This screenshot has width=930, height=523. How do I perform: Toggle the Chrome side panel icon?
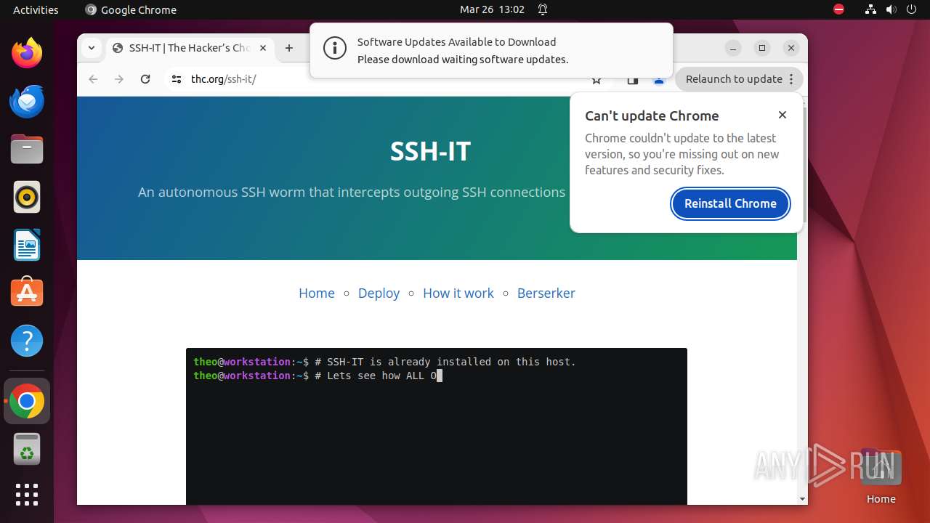pyautogui.click(x=633, y=79)
